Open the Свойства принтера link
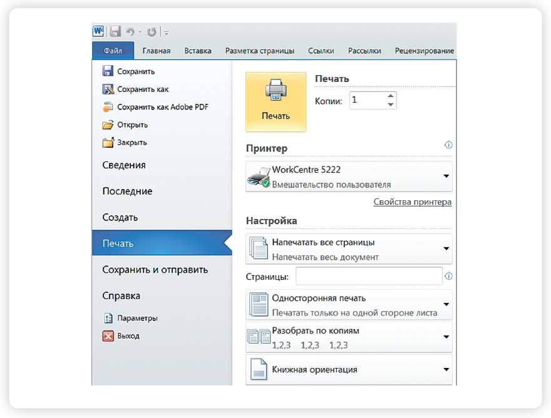Image resolution: width=551 pixels, height=418 pixels. coord(412,202)
